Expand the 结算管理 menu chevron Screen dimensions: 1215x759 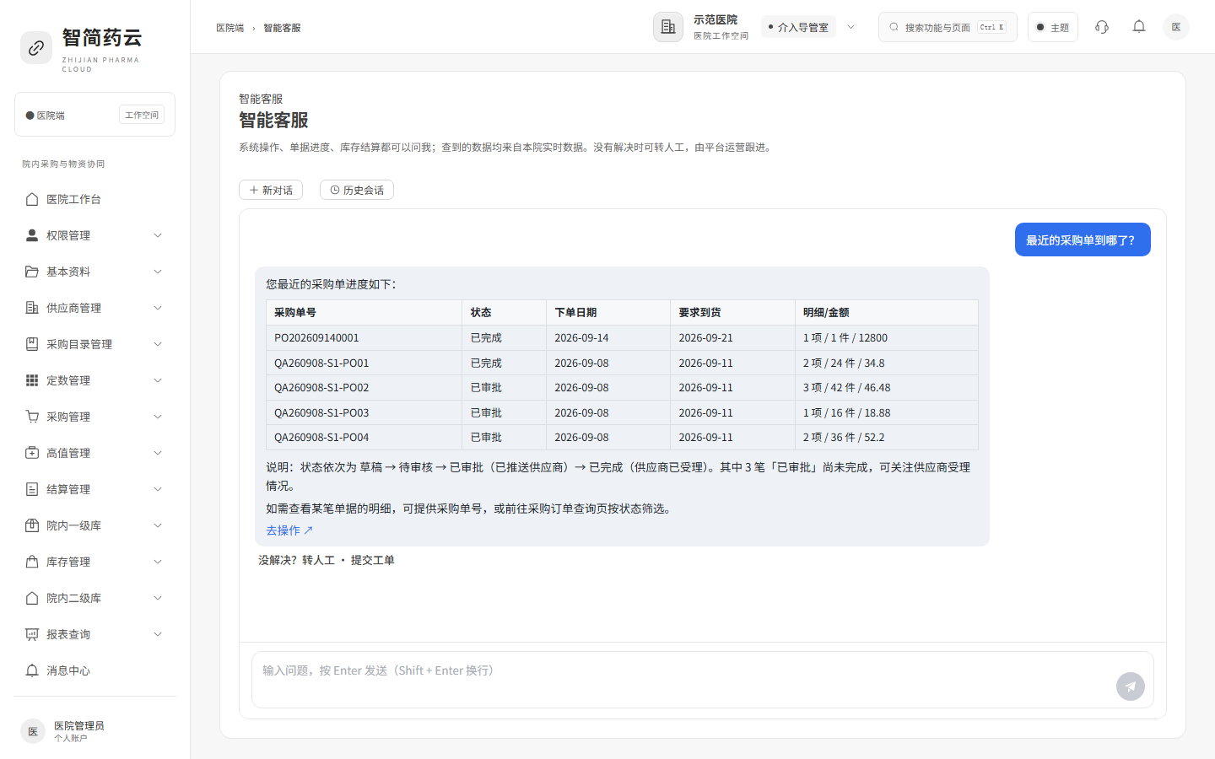[x=158, y=489]
